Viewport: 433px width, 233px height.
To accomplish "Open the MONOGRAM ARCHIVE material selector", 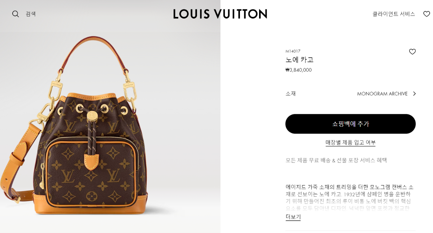I will [x=382, y=94].
